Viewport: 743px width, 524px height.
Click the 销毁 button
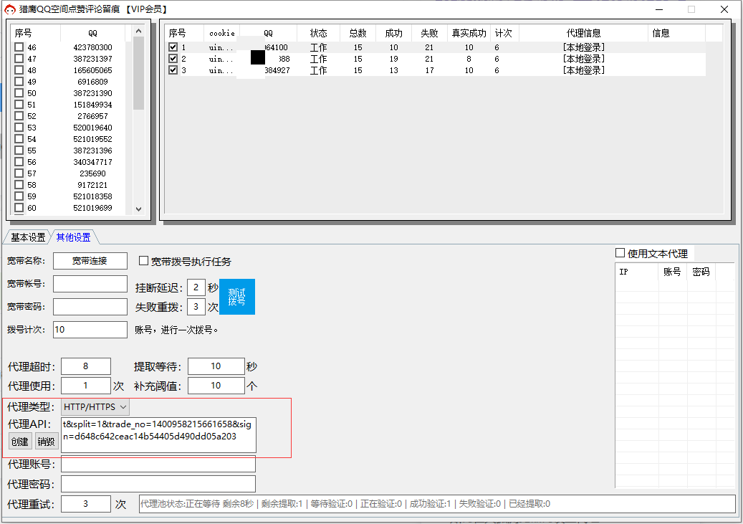(x=46, y=442)
